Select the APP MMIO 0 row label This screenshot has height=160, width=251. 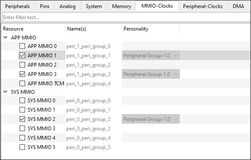tap(42, 46)
